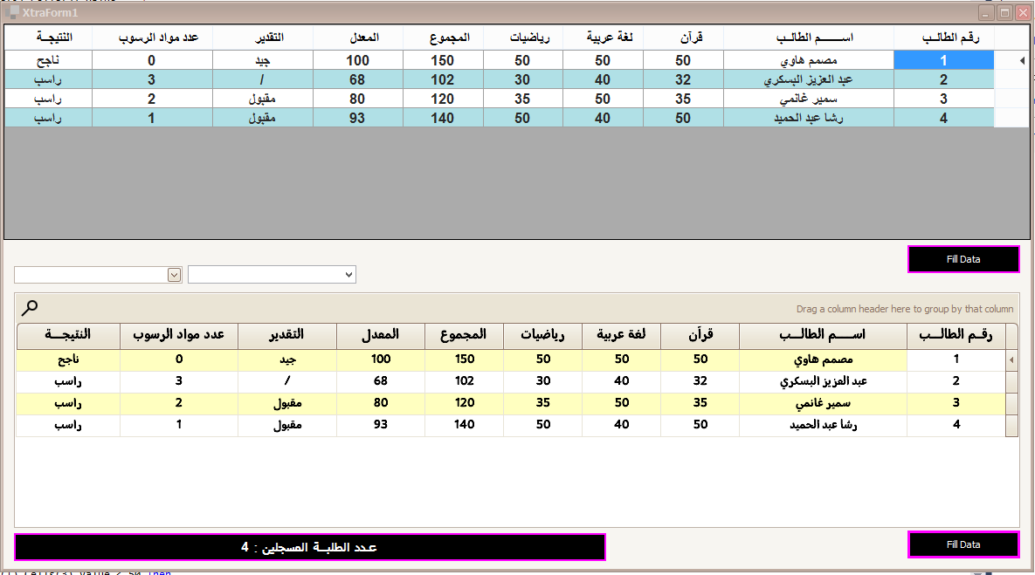Open the left combo box dropdown arrow
The image size is (1035, 575).
tap(174, 275)
